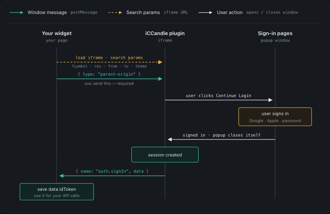Click the 'session created' box
Image resolution: width=330 pixels, height=214 pixels.
(165, 155)
